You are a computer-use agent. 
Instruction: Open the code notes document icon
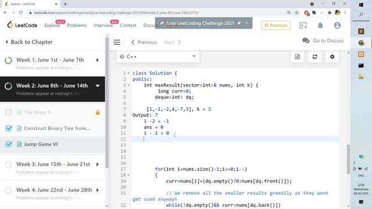[297, 57]
